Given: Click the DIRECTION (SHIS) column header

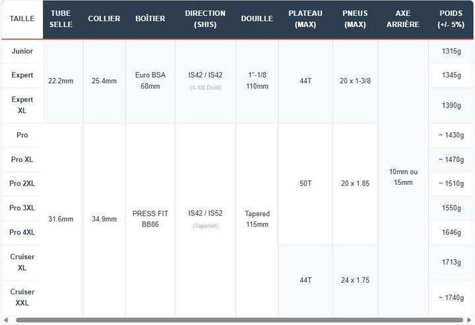Looking at the screenshot, I should click(x=205, y=18).
